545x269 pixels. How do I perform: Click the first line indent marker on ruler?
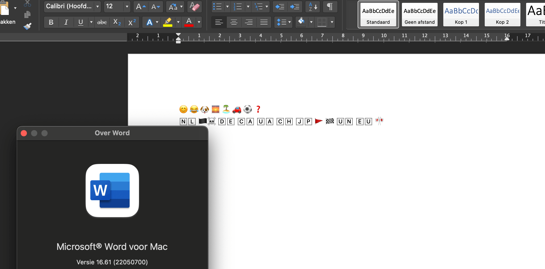click(x=178, y=35)
